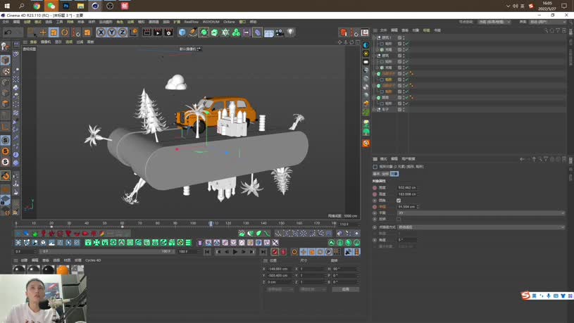Toggle the X axis lock

[101, 32]
